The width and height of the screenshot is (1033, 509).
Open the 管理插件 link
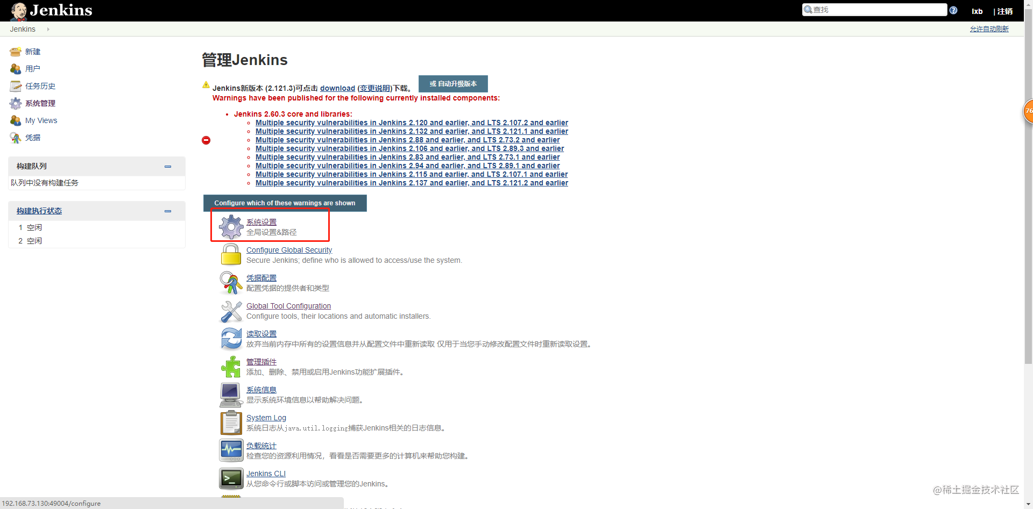pos(261,362)
